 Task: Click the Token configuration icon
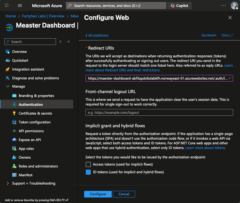point(14,122)
